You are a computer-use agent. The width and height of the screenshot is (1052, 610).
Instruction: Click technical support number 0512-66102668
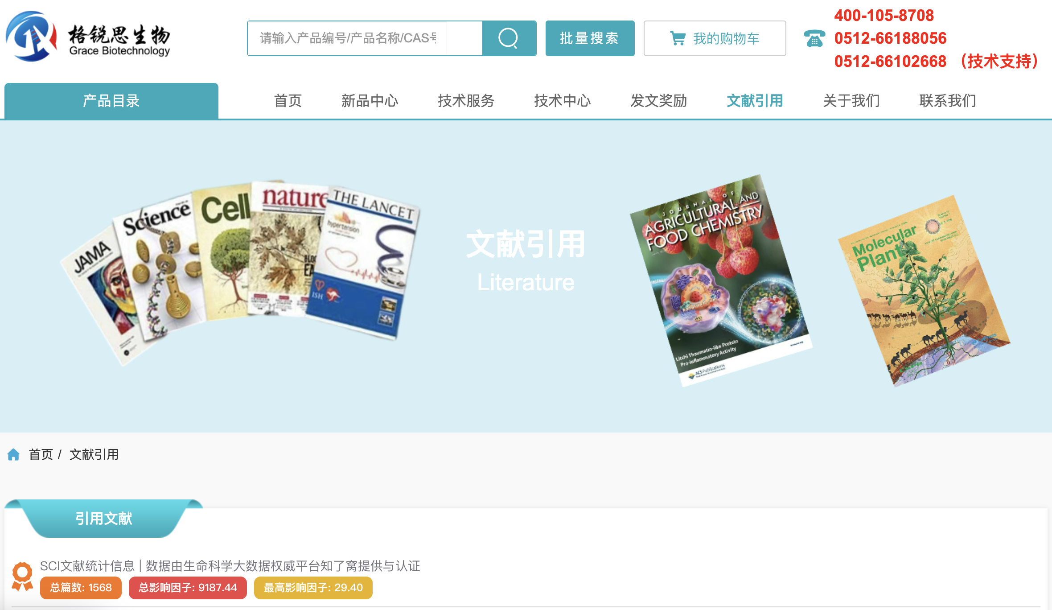[x=890, y=62]
